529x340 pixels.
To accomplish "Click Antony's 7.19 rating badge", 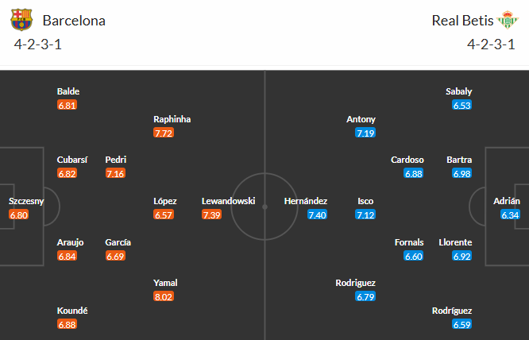I will (x=365, y=133).
